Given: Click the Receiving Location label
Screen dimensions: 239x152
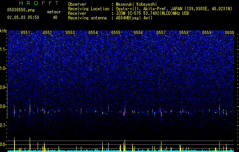Looking at the screenshot, I should 89,9.
